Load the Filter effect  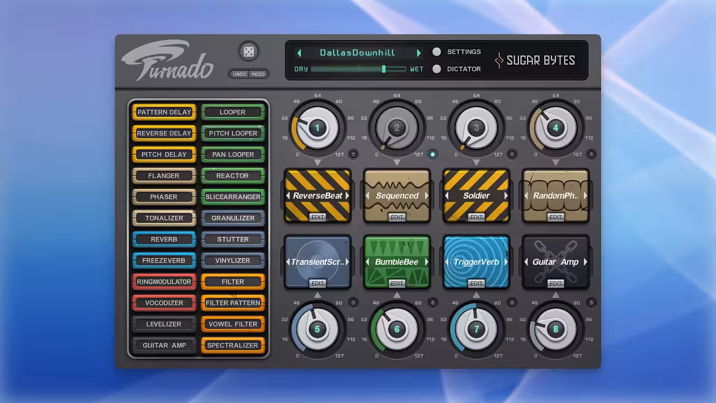click(233, 282)
